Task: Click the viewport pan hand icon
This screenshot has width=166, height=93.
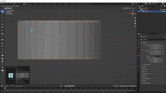Action: [135, 21]
